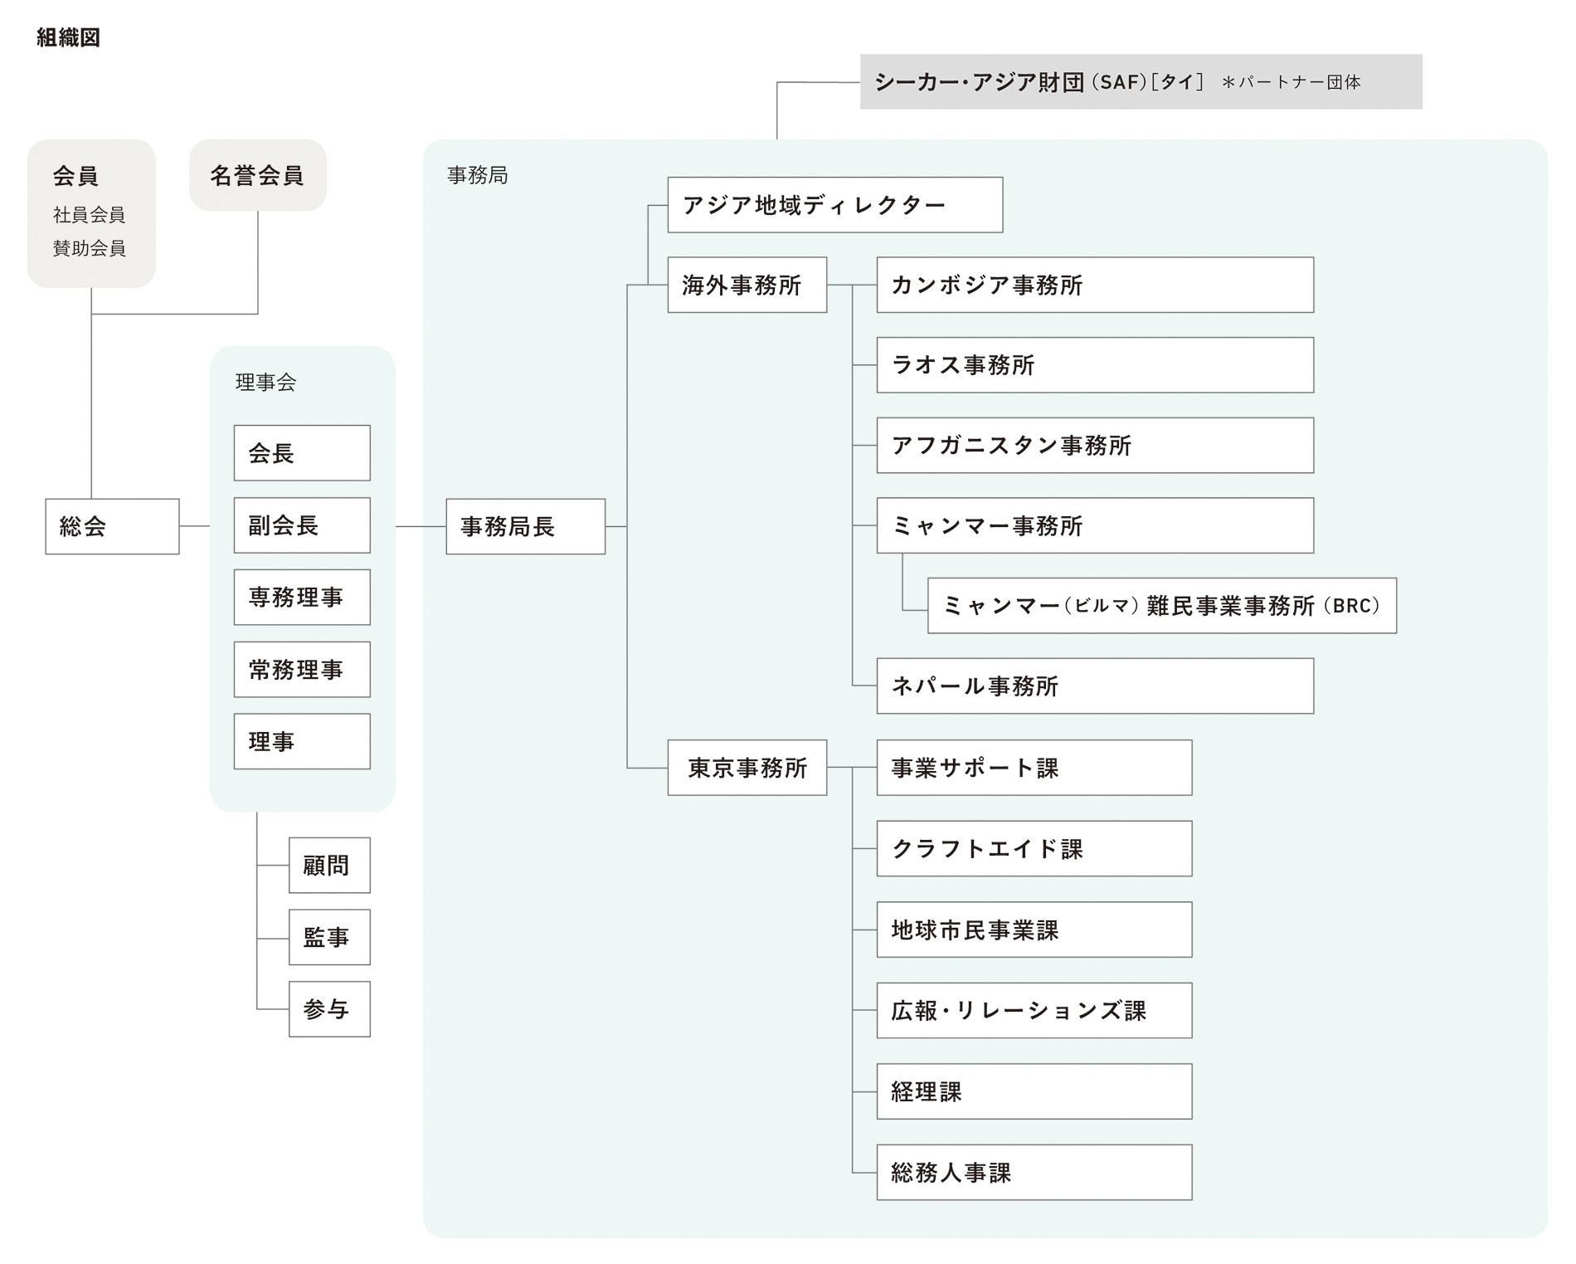Click the 賛助会員 text
Viewport: 1576px width, 1264px height.
89,248
